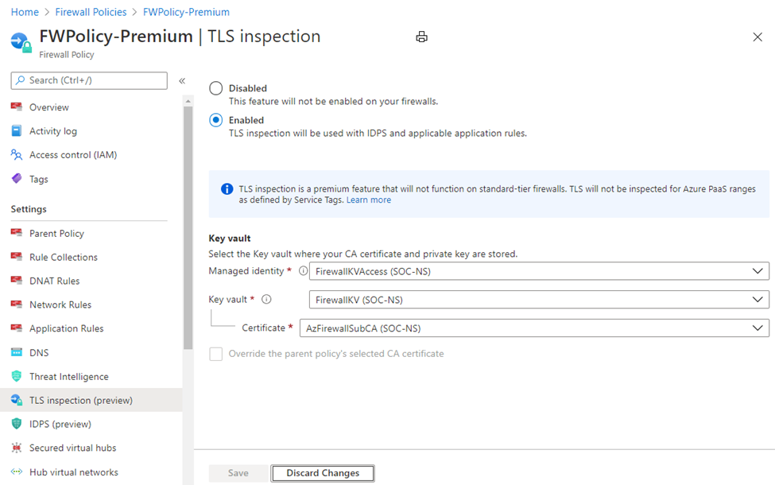Screen dimensions: 775x485
Task: Click the print icon in the header
Action: (x=421, y=37)
